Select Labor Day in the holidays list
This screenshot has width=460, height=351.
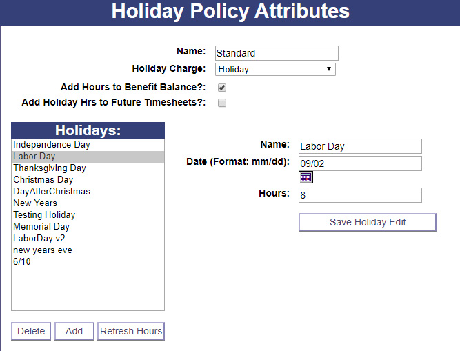tap(34, 157)
